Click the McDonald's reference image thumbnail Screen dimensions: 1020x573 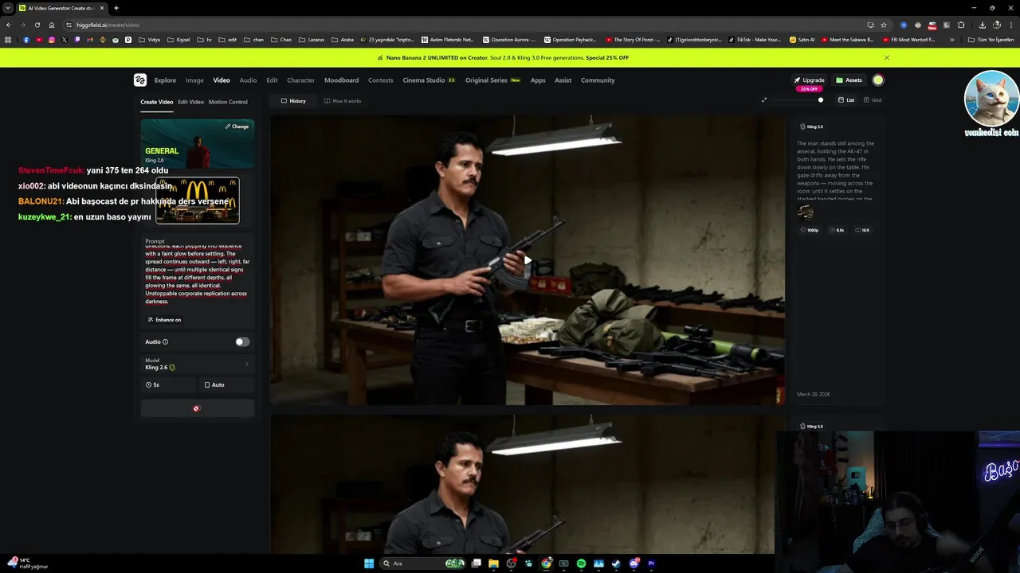(x=198, y=200)
